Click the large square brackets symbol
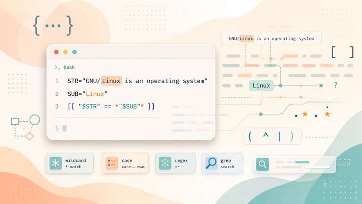Screen dimensions: 362x204 click(x=343, y=52)
